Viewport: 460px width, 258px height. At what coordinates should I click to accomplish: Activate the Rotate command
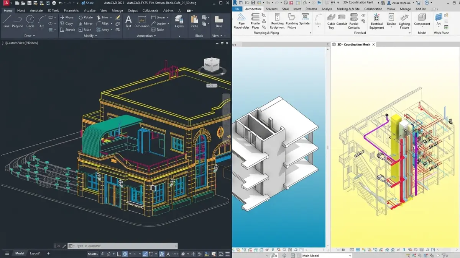[x=85, y=17]
